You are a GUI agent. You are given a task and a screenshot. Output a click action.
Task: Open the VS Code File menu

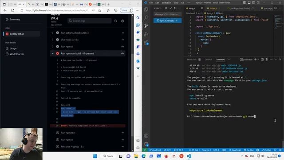(151, 3)
